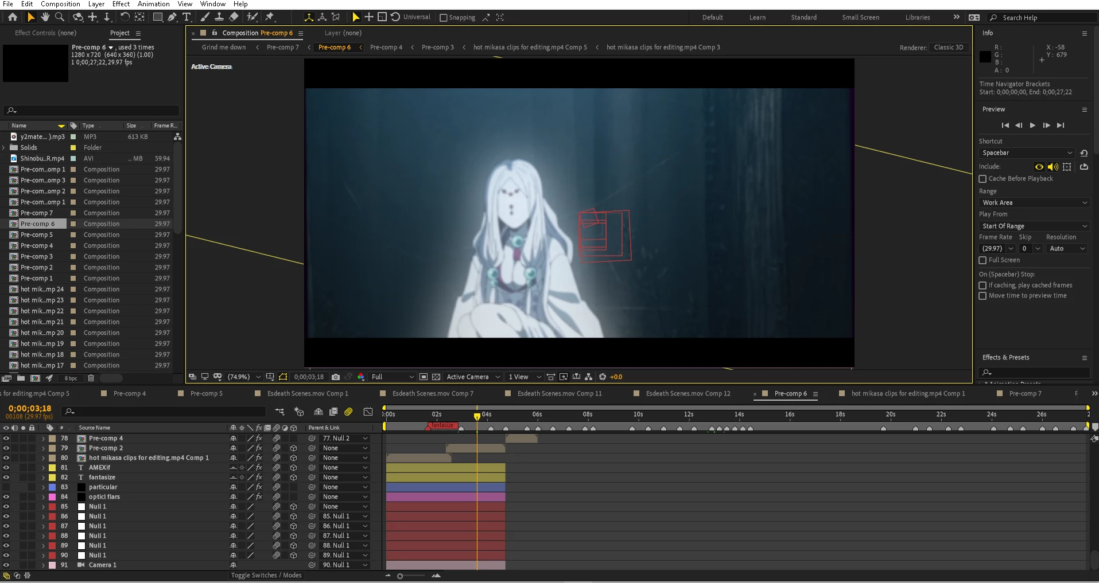Switch to Esdeath Scenes.mov Comp 7 timeline tab
Screen dimensions: 1099x583
(x=433, y=394)
